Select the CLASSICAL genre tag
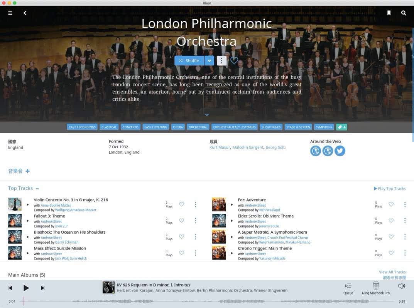The width and height of the screenshot is (414, 308). point(109,127)
